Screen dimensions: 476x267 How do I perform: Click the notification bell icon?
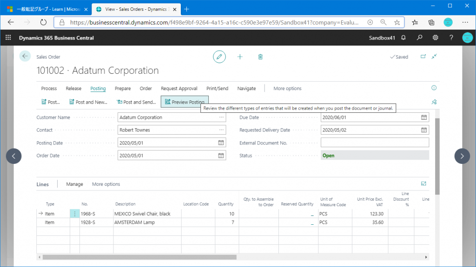(403, 38)
